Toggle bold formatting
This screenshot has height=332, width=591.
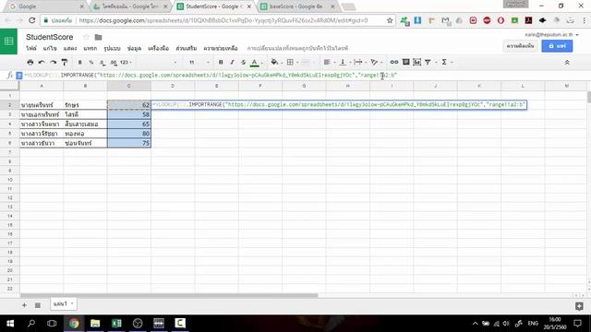[221, 62]
